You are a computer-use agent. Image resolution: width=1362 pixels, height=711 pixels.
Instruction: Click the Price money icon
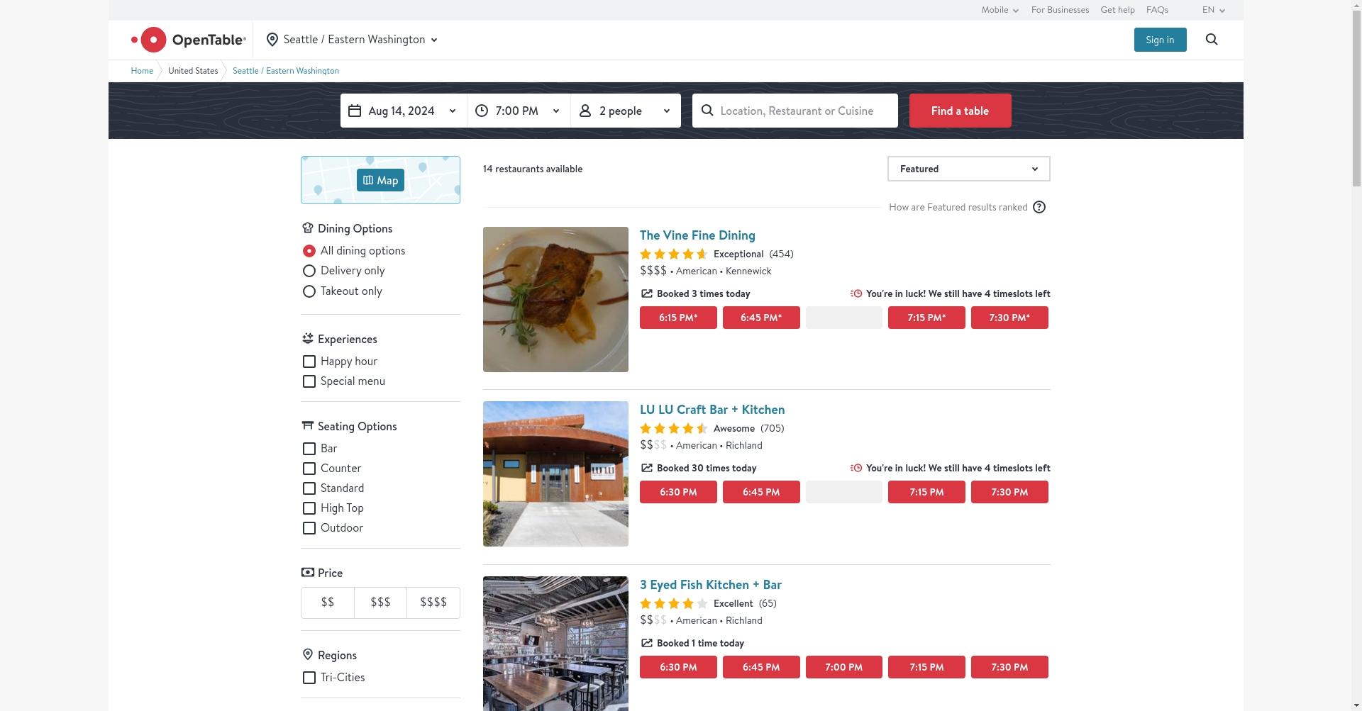coord(307,573)
